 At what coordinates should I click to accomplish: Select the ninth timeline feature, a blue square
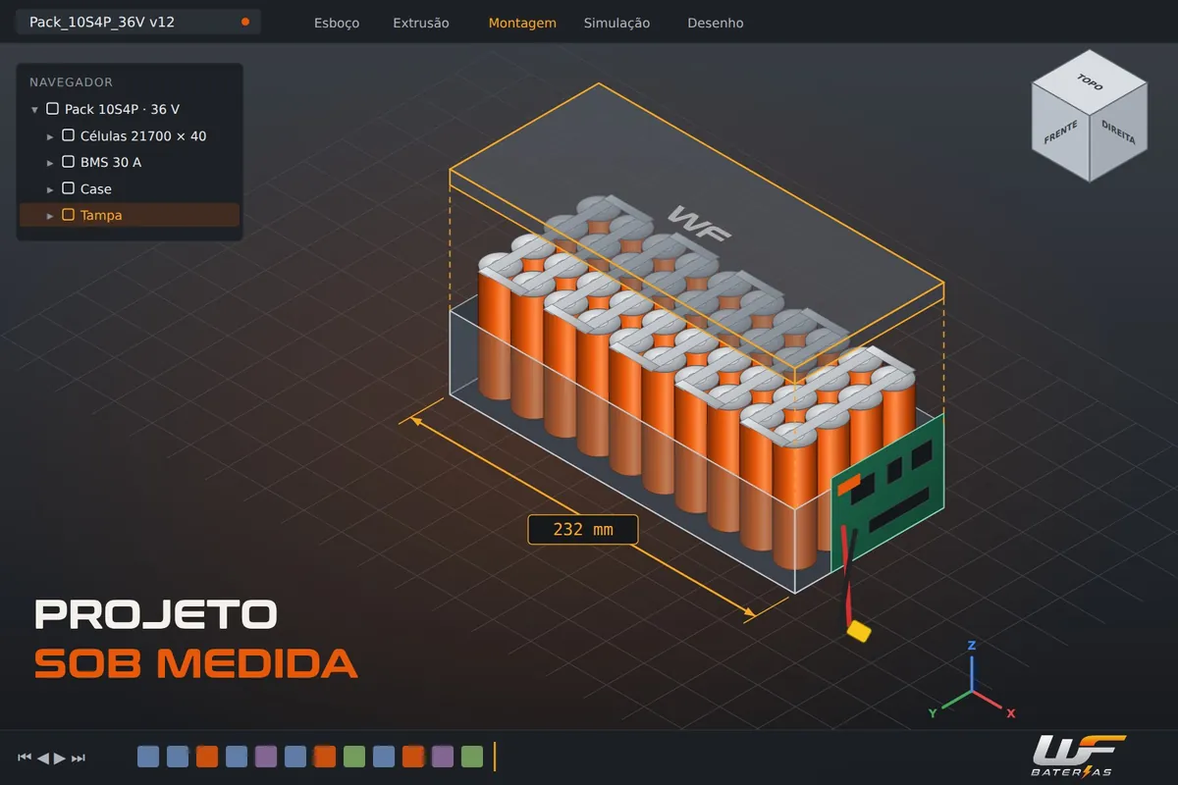pyautogui.click(x=384, y=757)
